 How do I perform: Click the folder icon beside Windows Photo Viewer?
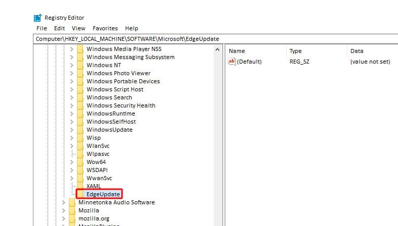point(80,73)
